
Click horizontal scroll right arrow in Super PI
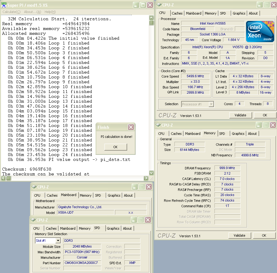(146, 178)
